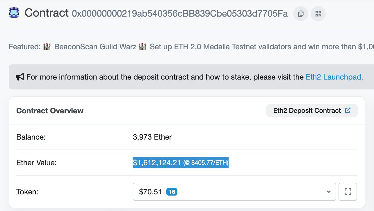The width and height of the screenshot is (374, 211).
Task: Click the first castle emoji before BeaconScan
Action: click(47, 47)
